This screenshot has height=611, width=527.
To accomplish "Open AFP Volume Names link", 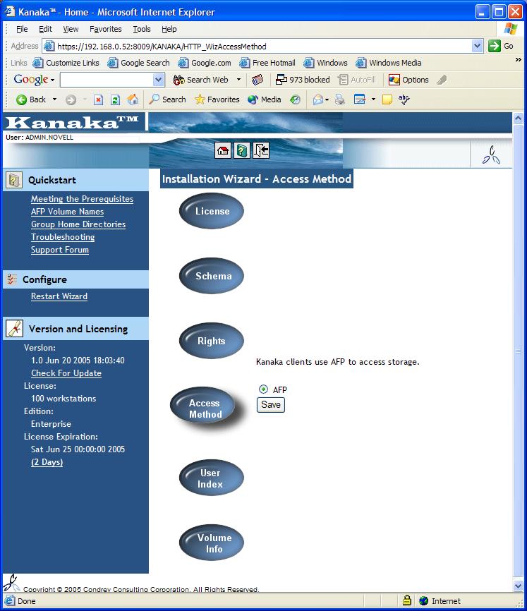I will click(68, 212).
